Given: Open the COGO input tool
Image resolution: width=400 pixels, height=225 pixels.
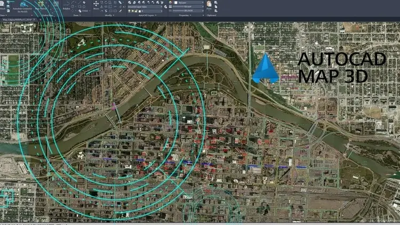Looking at the screenshot, I should (84, 11).
